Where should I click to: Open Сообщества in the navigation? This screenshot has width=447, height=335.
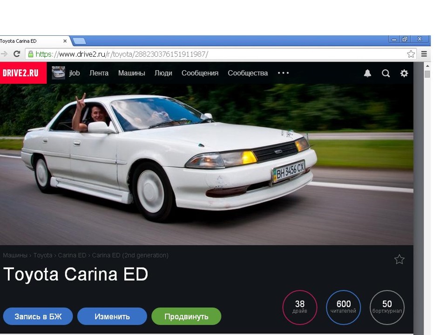248,73
